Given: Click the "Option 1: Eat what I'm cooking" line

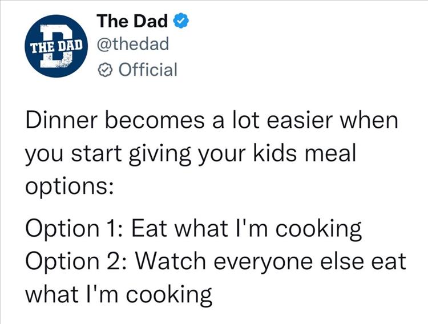Looking at the screenshot, I should 194,229.
